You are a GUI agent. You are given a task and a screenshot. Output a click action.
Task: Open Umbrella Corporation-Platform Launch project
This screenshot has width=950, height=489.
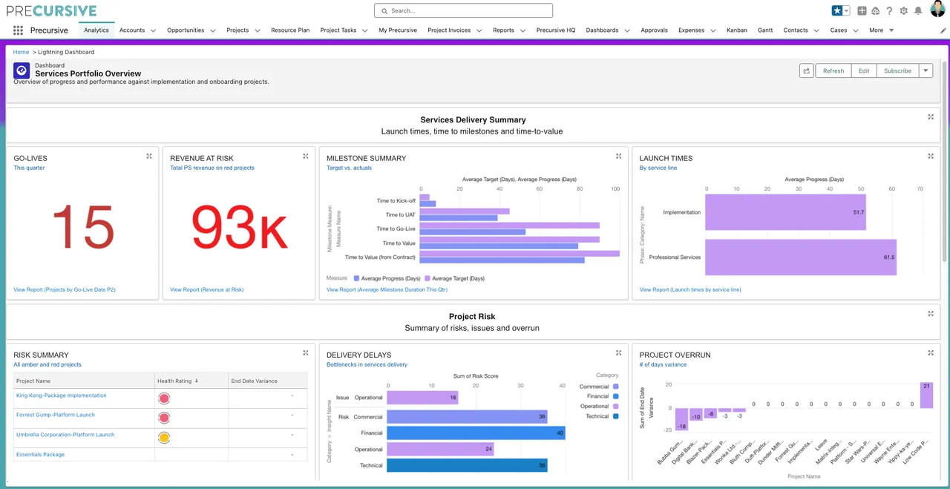[x=65, y=434]
